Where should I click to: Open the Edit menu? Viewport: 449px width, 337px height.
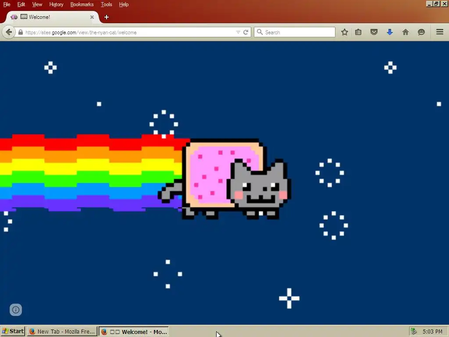click(21, 4)
